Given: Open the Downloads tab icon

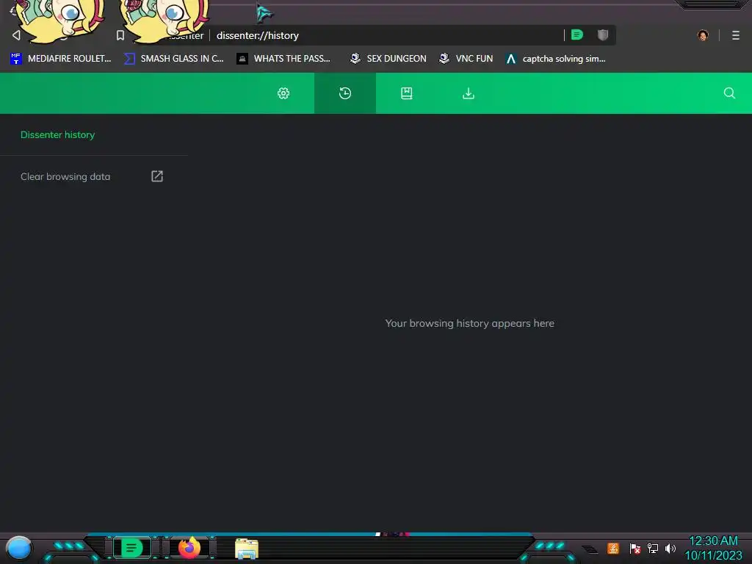Looking at the screenshot, I should [x=468, y=93].
